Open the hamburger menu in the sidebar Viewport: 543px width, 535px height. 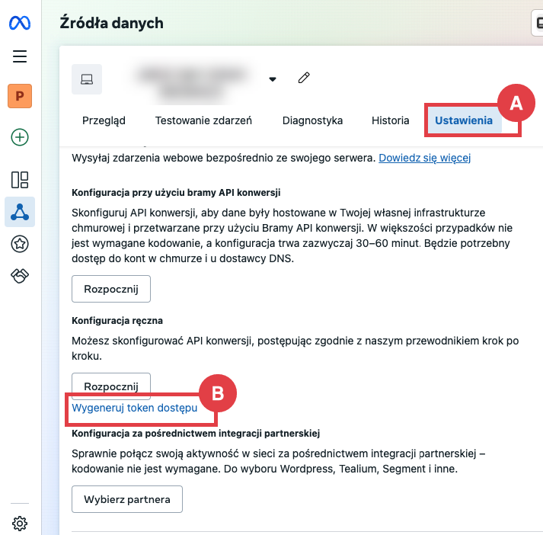click(x=20, y=56)
